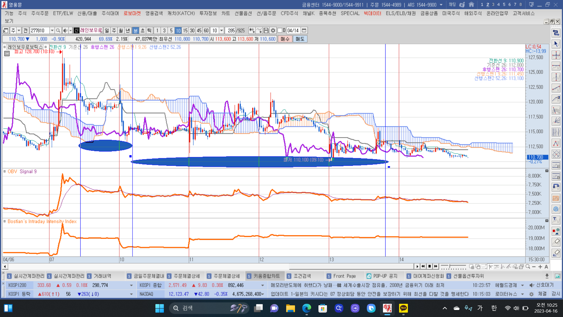The image size is (563, 317).
Task: Click the zoom magnifier icon below chart
Action: 528,267
